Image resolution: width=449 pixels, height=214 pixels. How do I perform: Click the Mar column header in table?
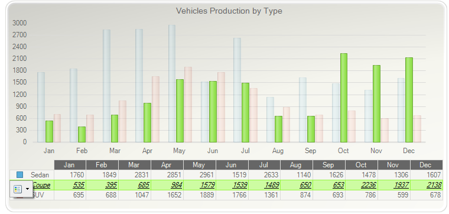pyautogui.click(x=135, y=165)
